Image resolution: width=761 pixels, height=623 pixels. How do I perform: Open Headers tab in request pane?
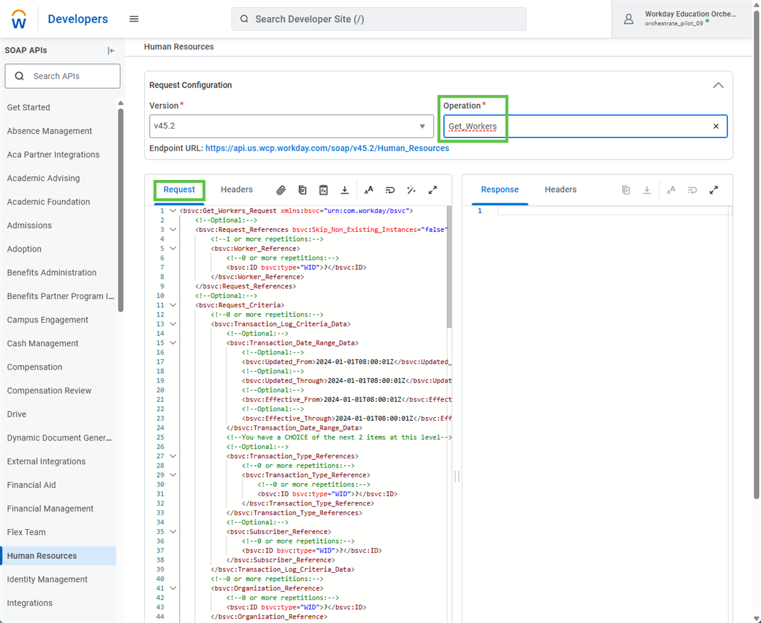coord(237,189)
